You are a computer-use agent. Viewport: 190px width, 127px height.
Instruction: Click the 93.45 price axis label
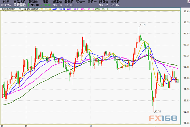187,34
